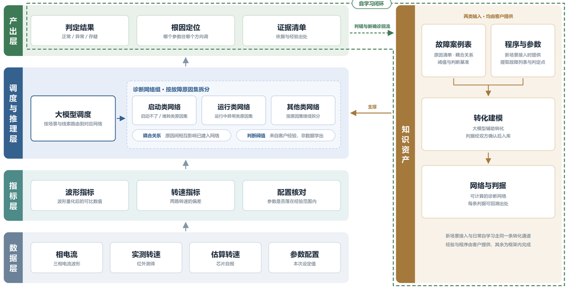Select the 根因定位 card
Viewport: 566px width, 290px height.
[x=185, y=30]
